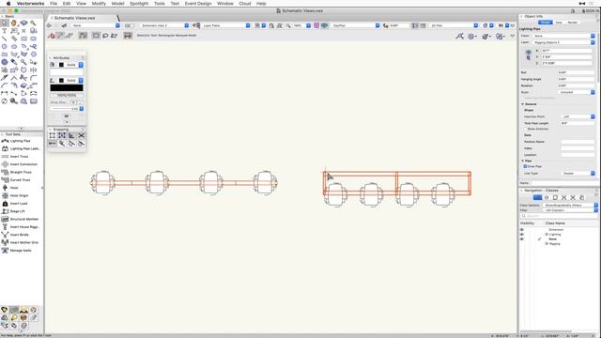Open the Class dropdown in Object Info
The image size is (601, 338).
click(563, 36)
